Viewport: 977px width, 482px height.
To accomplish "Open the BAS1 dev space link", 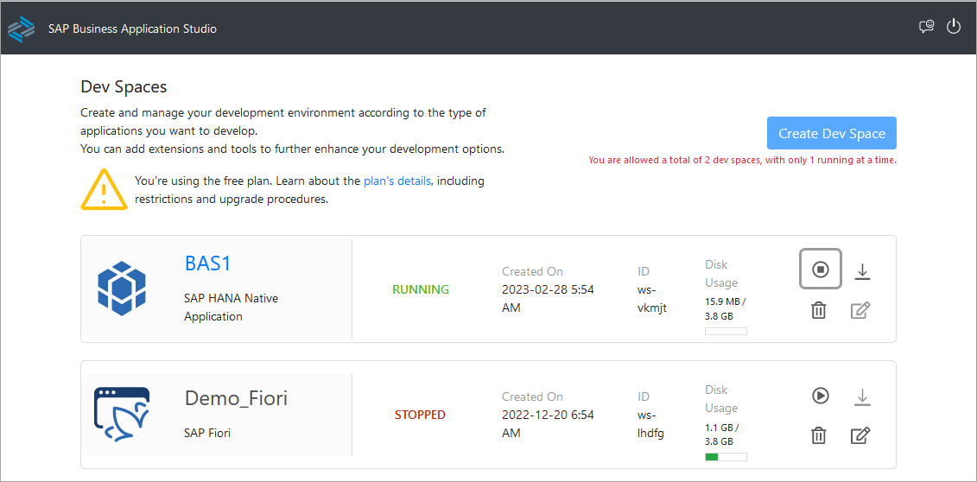I will pyautogui.click(x=208, y=263).
